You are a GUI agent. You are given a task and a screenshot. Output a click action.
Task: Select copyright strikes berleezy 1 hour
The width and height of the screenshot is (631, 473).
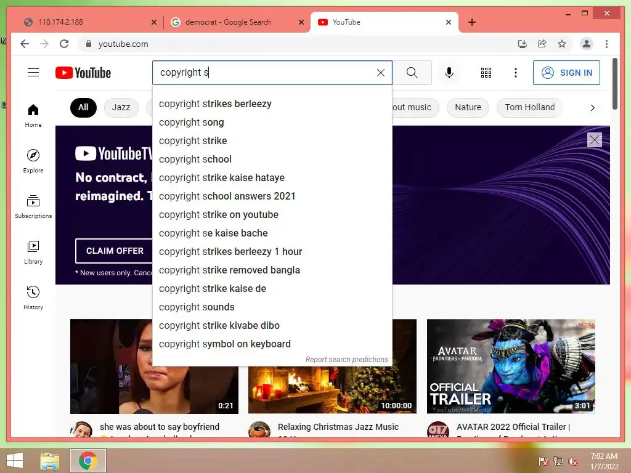[272, 252]
